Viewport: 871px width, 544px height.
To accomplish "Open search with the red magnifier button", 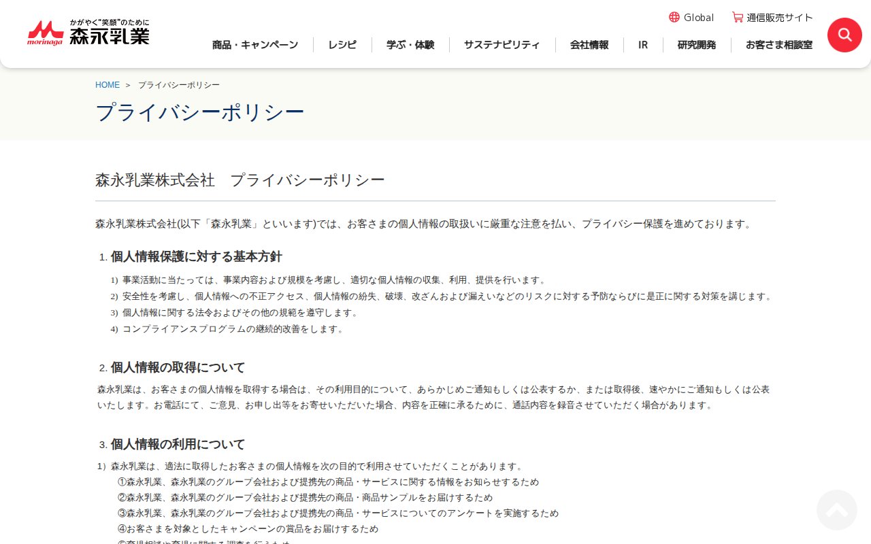I will click(x=844, y=35).
